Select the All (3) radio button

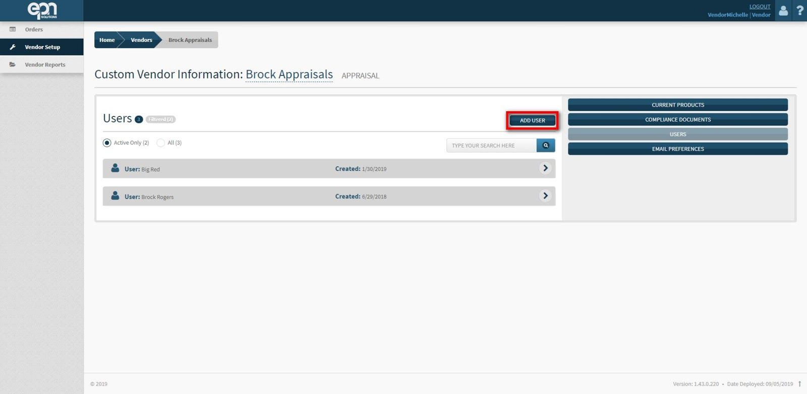click(160, 143)
